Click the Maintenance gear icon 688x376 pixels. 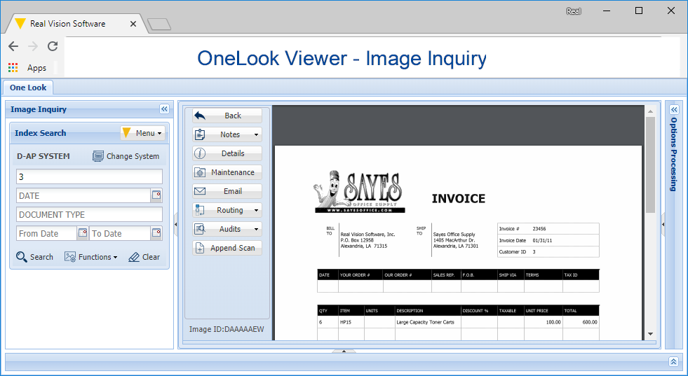200,172
